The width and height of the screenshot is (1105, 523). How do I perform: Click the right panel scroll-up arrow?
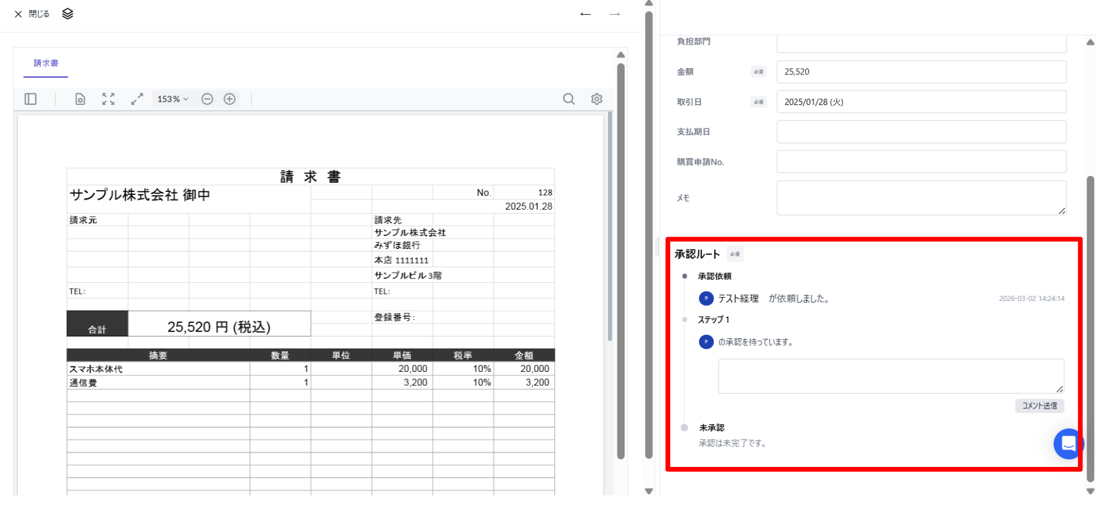1090,42
